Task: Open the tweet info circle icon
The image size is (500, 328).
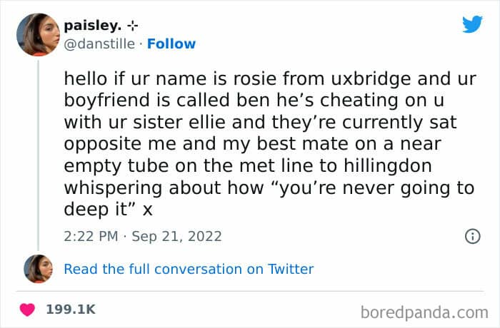Action: coord(473,236)
